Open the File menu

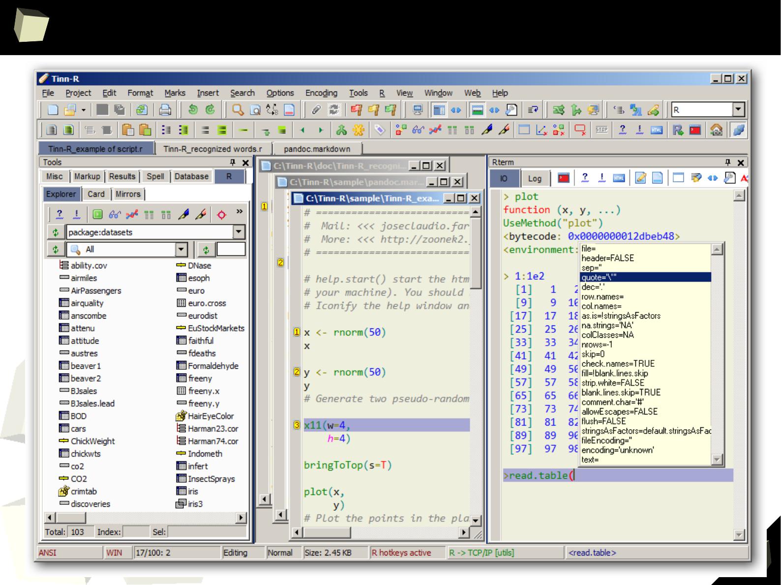click(x=48, y=93)
